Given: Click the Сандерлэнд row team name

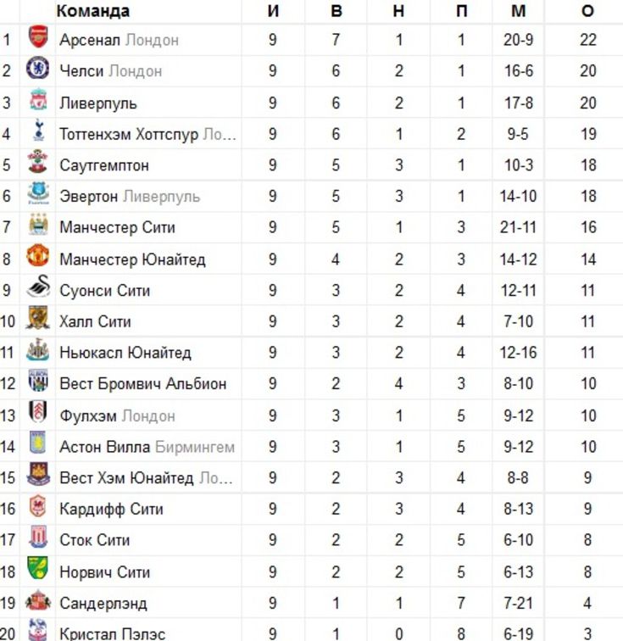Looking at the screenshot, I should [x=103, y=604].
